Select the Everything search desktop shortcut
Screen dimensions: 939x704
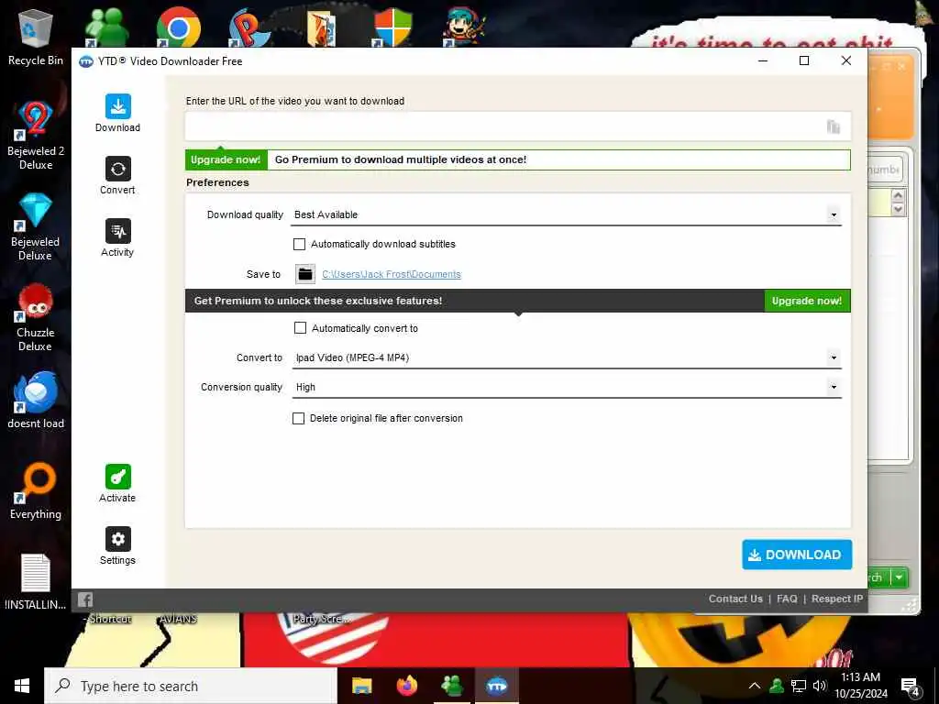(x=36, y=490)
